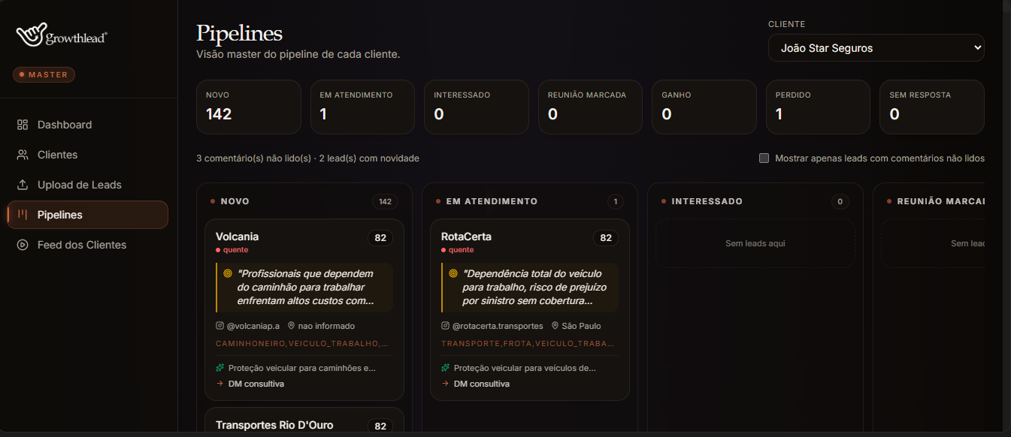Click the Perdido stat card
The image size is (1011, 437).
click(818, 107)
